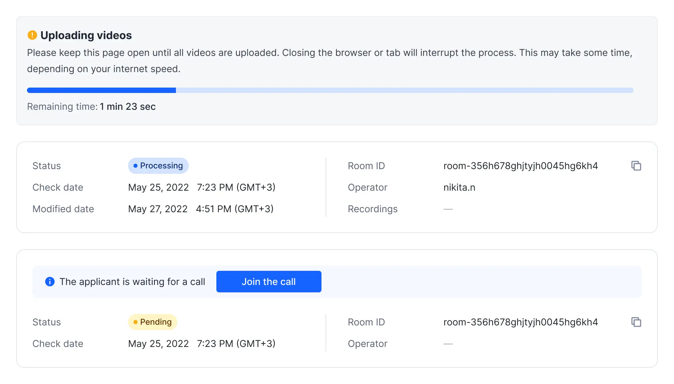This screenshot has height=384, width=674.
Task: Copy the Room ID in the Pending card
Action: [x=636, y=322]
